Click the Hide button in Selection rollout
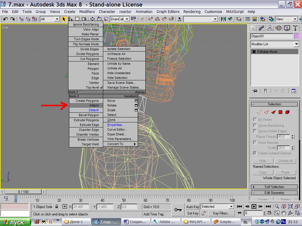Screen dimensions: 302x226 pos(263,161)
